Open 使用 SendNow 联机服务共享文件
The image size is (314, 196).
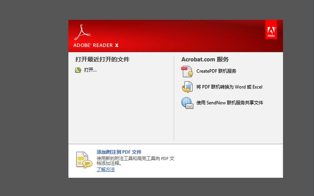point(230,103)
